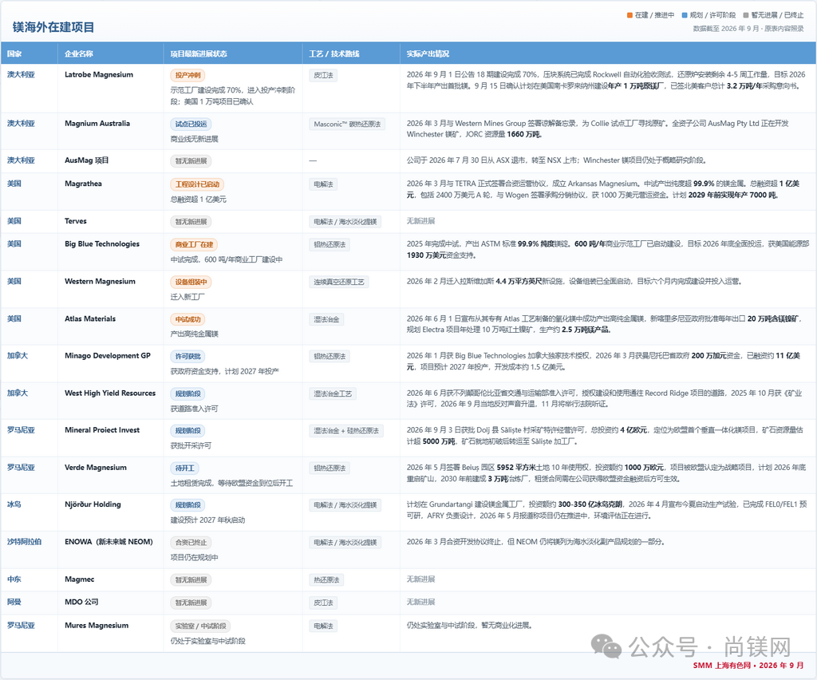The height and width of the screenshot is (680, 817).
Task: Click the 湿法冶金 + 硅热还原法 process tag
Action: 346,431
